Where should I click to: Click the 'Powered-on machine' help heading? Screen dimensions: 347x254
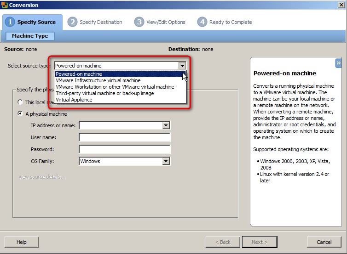coord(285,73)
